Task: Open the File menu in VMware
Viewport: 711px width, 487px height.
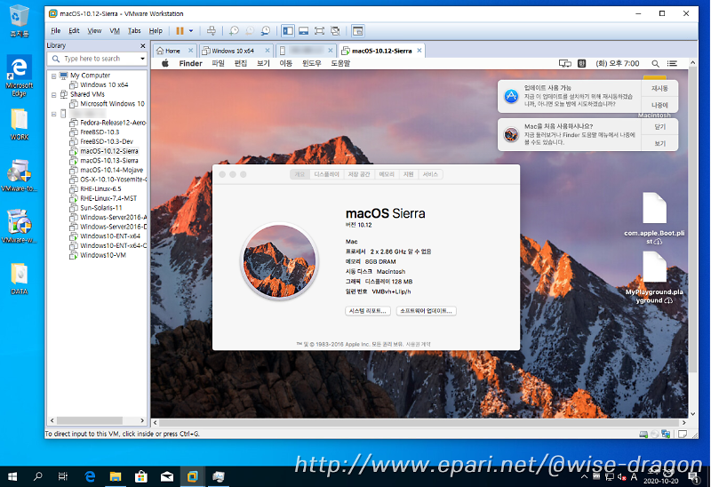Action: coord(56,31)
